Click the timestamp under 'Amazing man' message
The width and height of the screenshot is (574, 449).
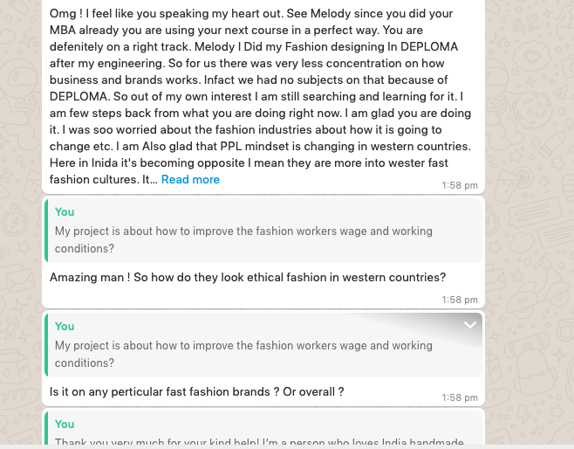tap(460, 300)
